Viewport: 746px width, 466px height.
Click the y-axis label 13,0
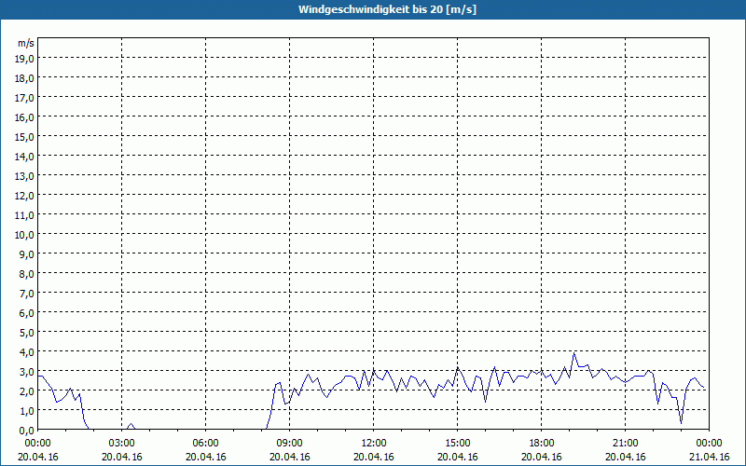coord(24,176)
